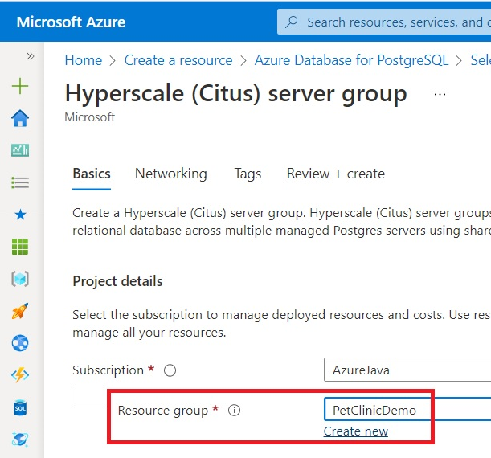Click the Resource group info icon
This screenshot has height=458, width=491.
click(x=234, y=410)
